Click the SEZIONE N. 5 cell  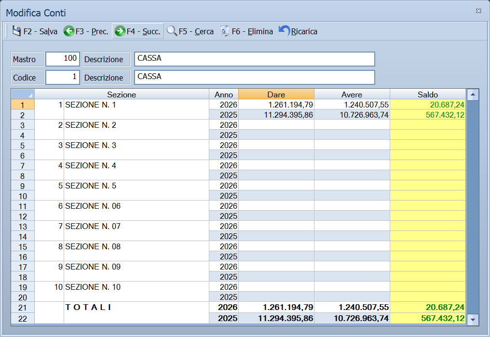coord(136,190)
